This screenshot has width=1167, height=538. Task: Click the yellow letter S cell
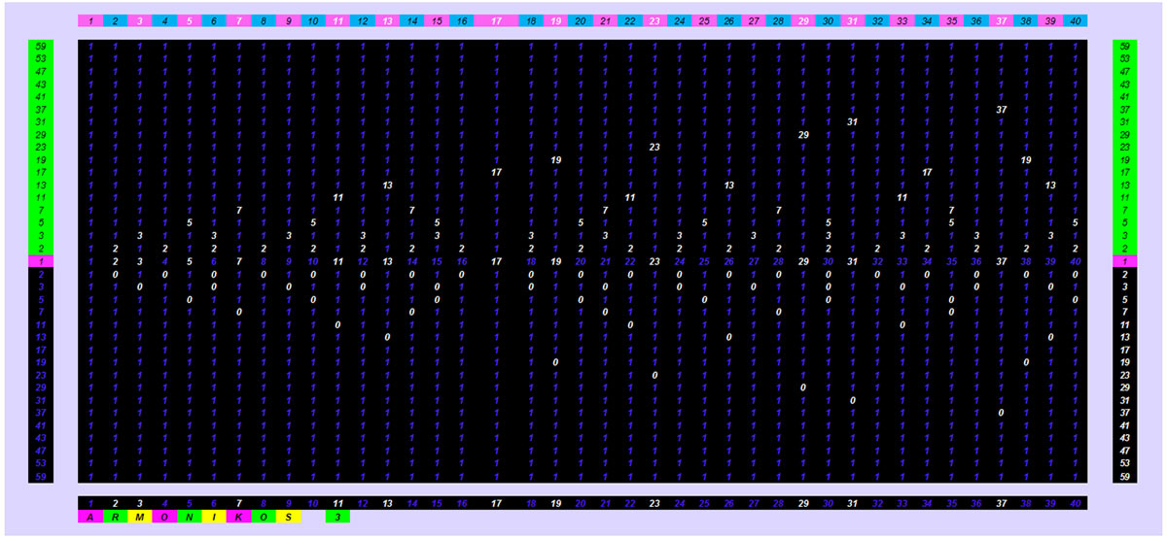[x=288, y=517]
